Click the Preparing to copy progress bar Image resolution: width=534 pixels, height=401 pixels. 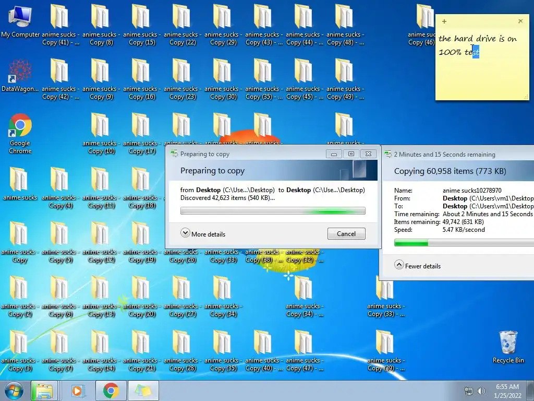tap(273, 211)
